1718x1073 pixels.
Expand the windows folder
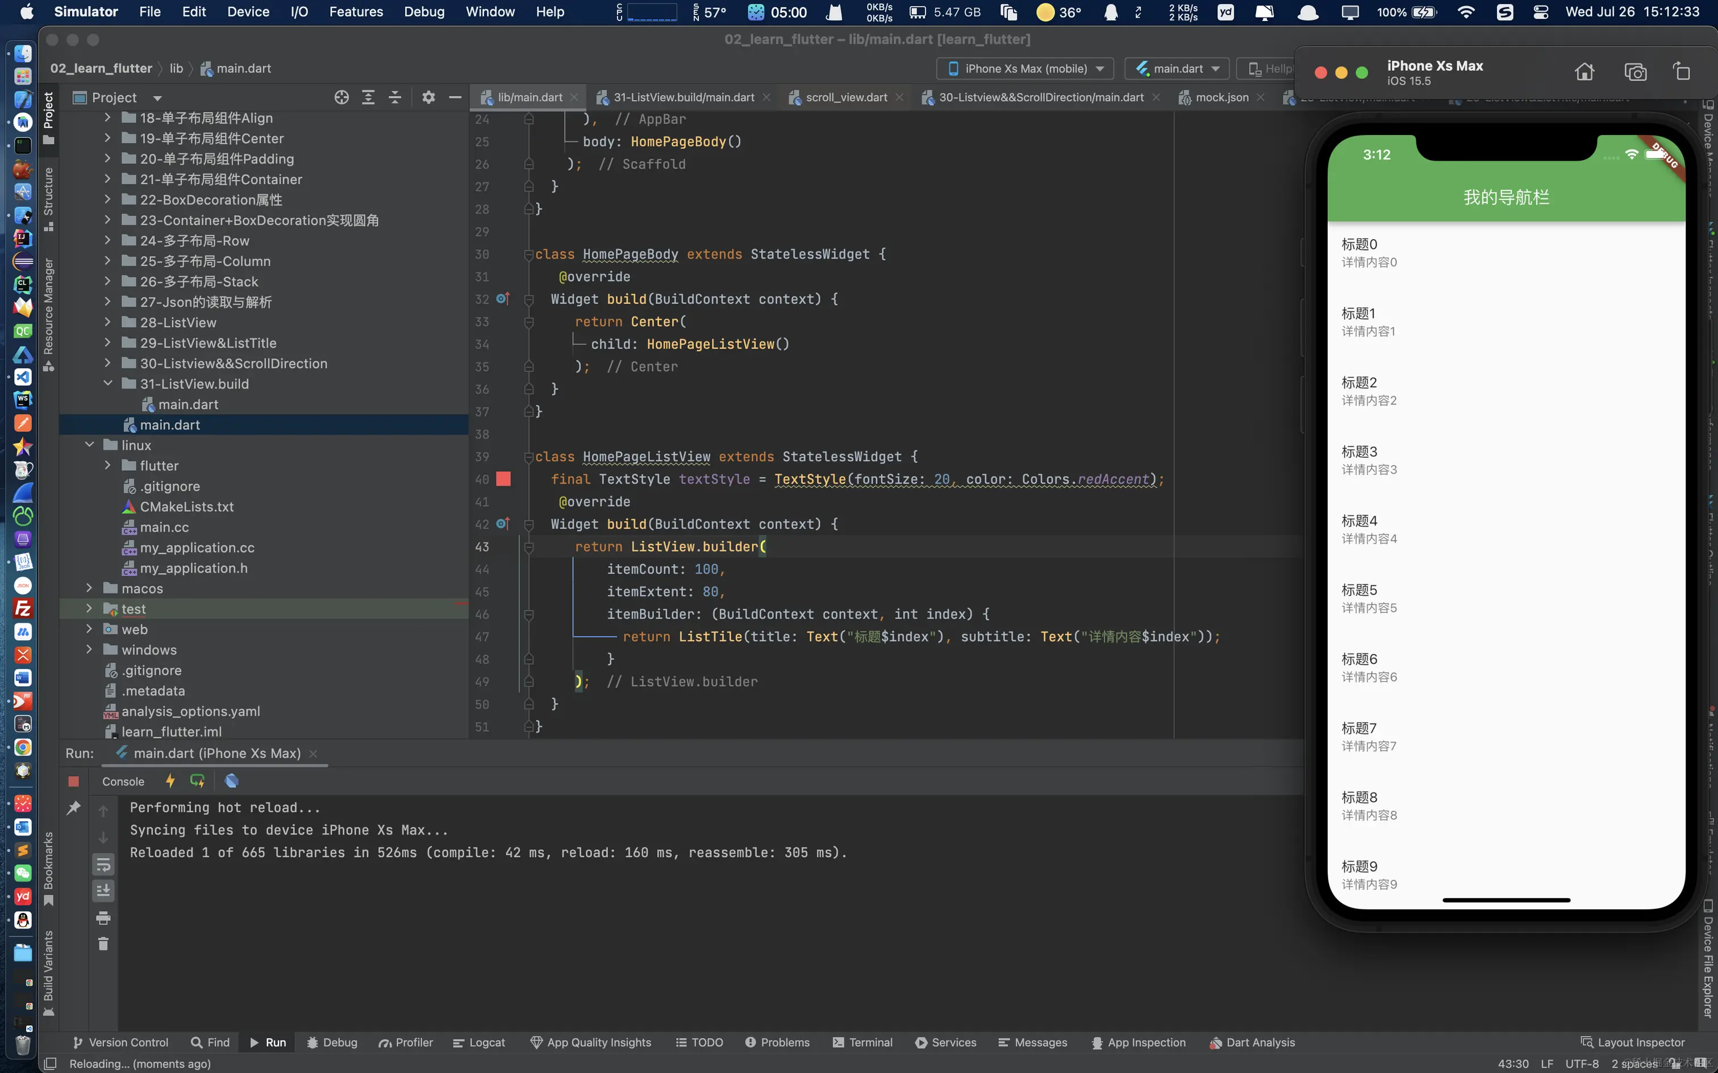click(x=89, y=649)
